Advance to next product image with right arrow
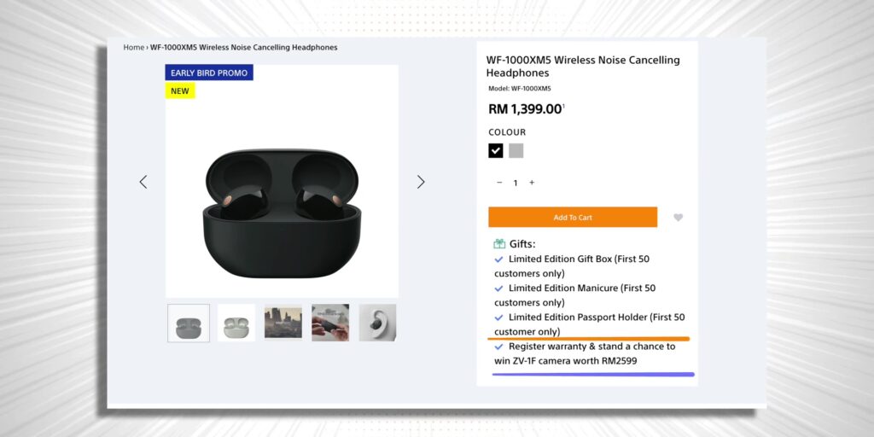Viewport: 874px width, 437px height. [x=421, y=182]
